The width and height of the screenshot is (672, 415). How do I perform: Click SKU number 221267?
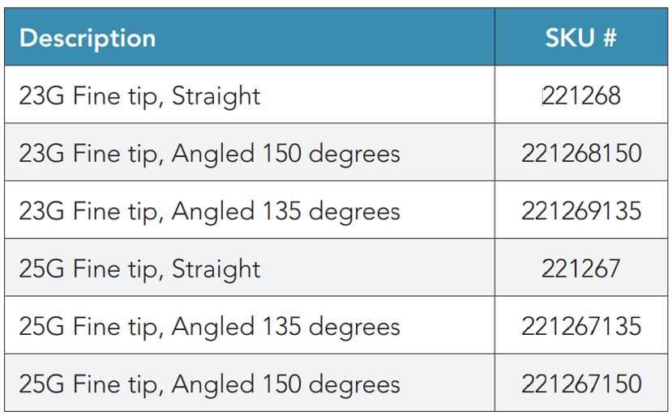point(581,269)
